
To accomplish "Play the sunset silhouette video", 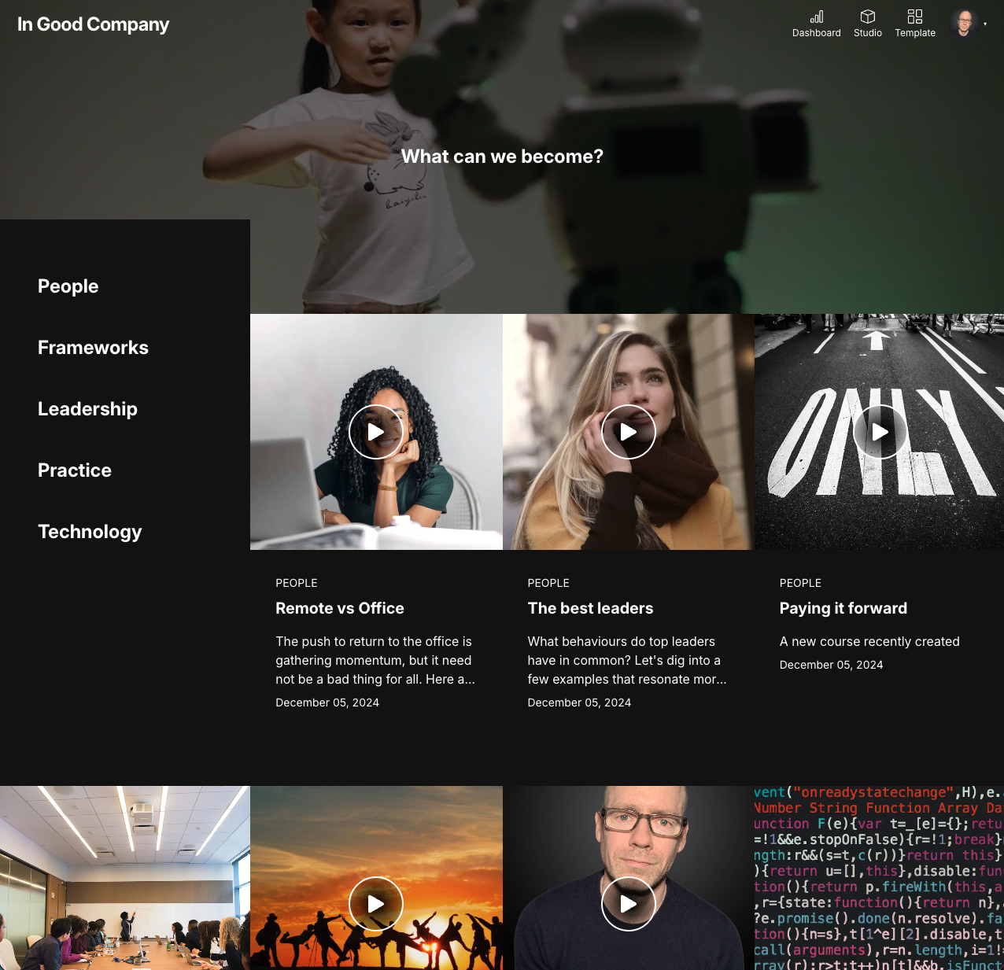I will coord(376,904).
